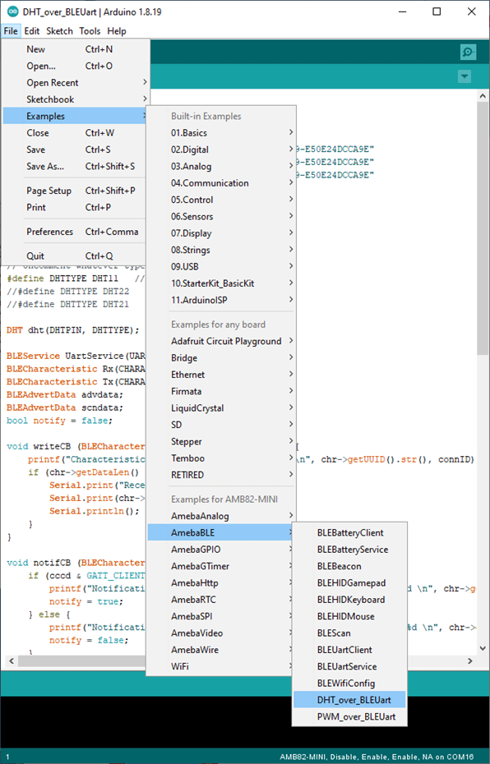490x764 pixels.
Task: Open the Bridge examples submenu
Action: click(x=221, y=357)
